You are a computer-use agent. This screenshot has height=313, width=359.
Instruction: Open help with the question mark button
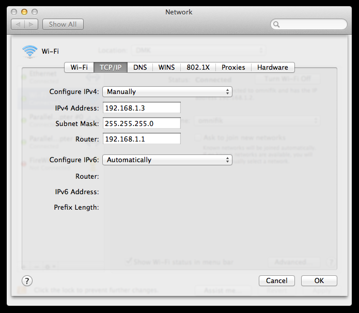(27, 280)
